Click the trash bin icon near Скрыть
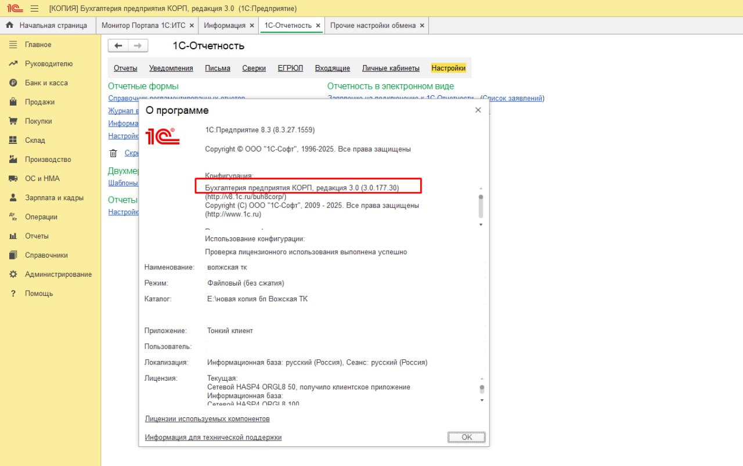The image size is (743, 466). click(x=113, y=153)
